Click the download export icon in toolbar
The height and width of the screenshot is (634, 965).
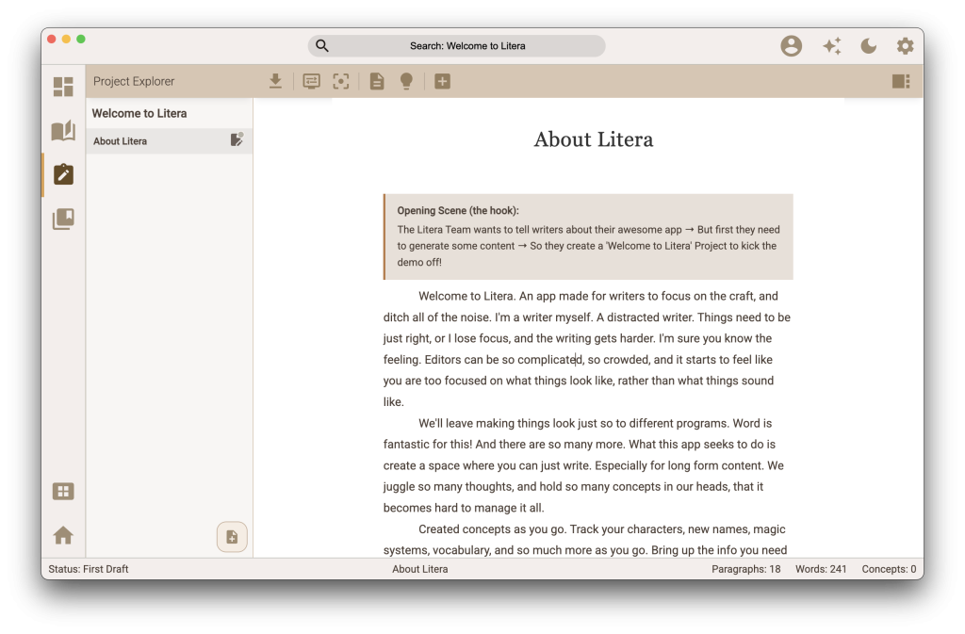pyautogui.click(x=275, y=81)
